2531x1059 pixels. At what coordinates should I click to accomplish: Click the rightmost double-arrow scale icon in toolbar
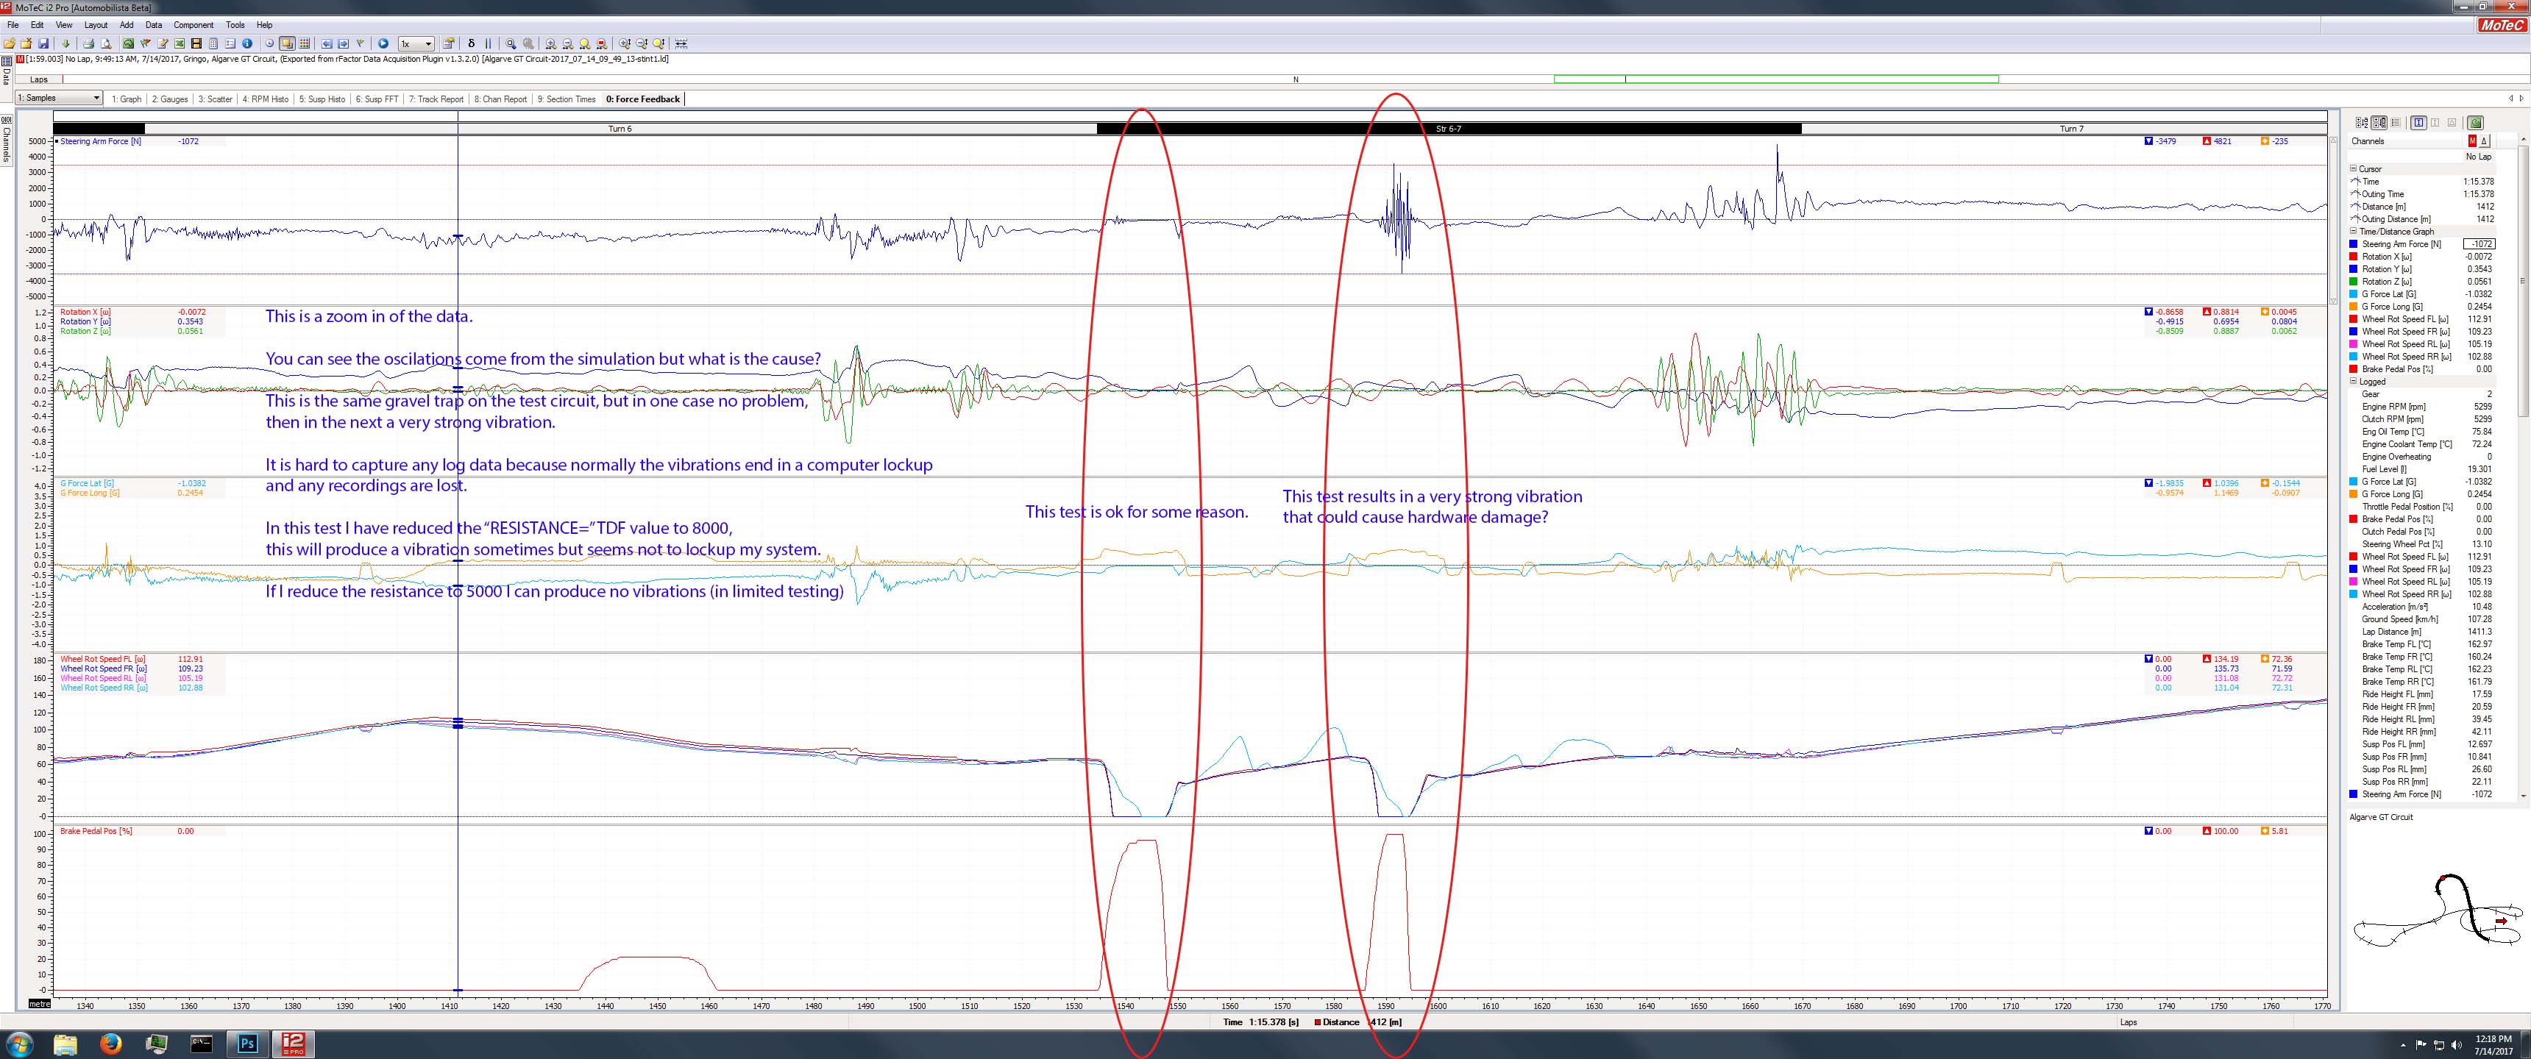click(681, 43)
